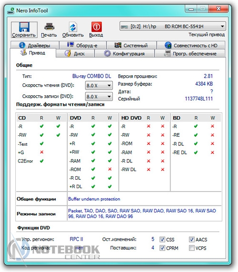The width and height of the screenshot is (238, 272).
Task: Click the Nero InfoTool title bar icon
Action: 11,11
